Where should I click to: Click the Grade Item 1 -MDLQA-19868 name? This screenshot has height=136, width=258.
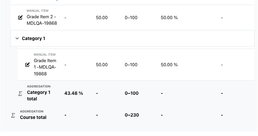(45, 67)
